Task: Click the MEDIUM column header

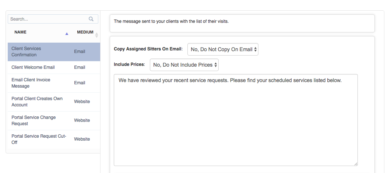Action: coord(85,32)
